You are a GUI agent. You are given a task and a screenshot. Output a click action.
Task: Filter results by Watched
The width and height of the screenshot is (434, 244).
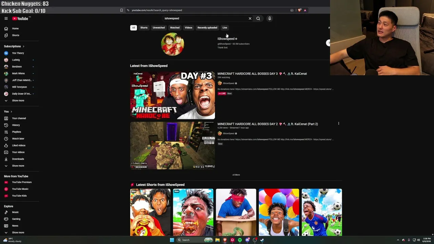tap(175, 28)
